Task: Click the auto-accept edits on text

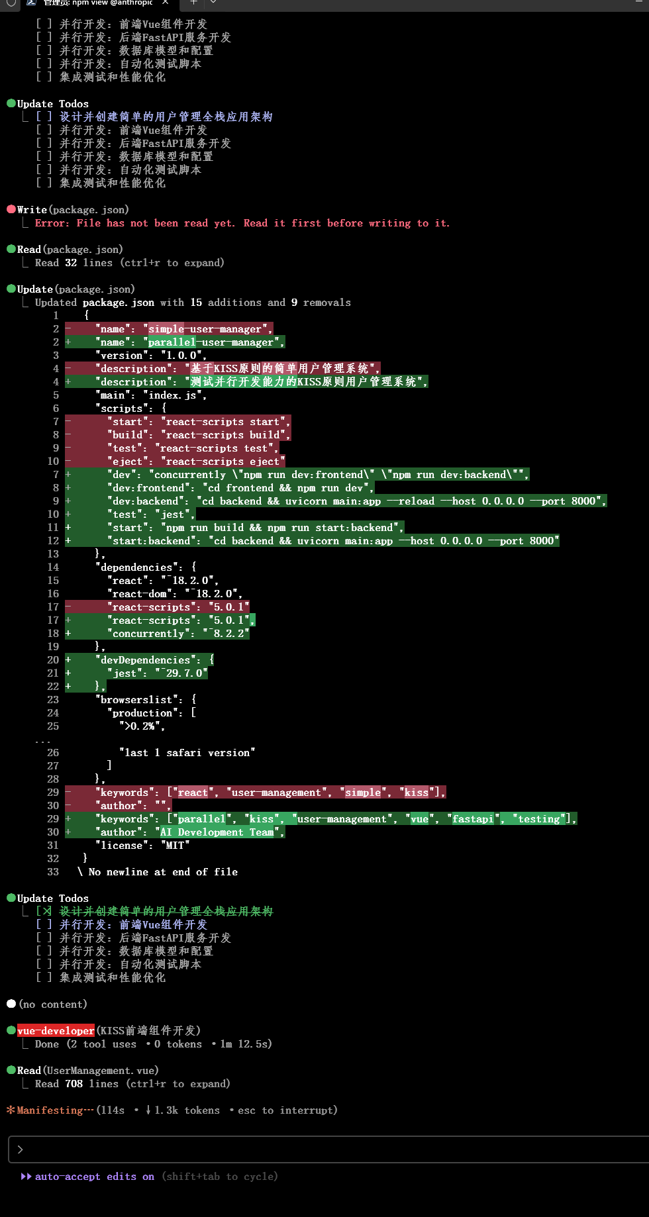Action: (95, 1176)
